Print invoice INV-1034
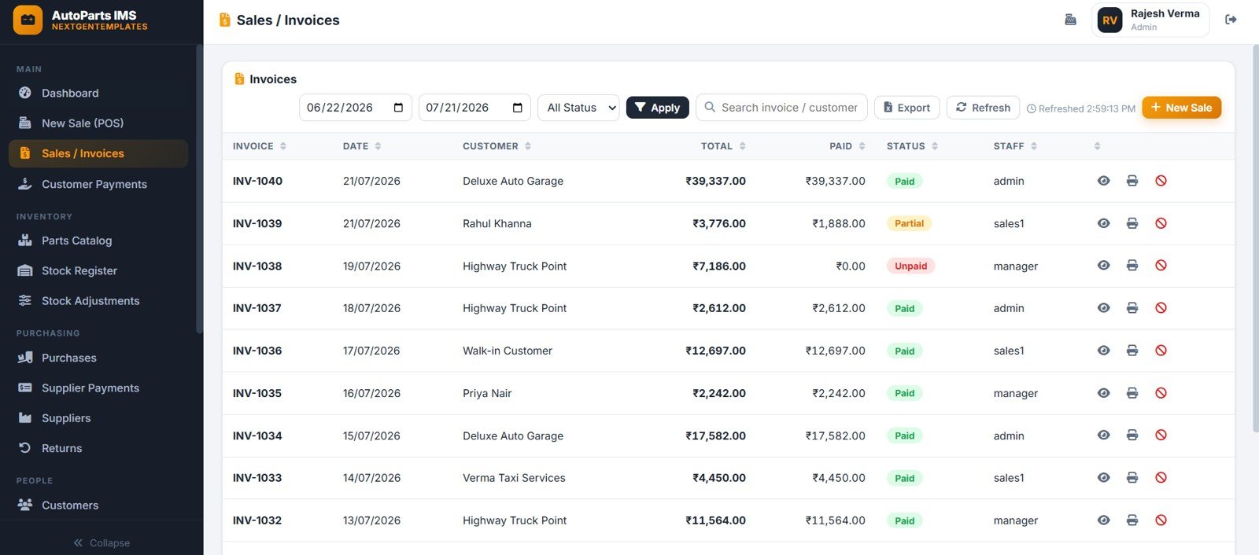Image resolution: width=1259 pixels, height=555 pixels. tap(1132, 436)
